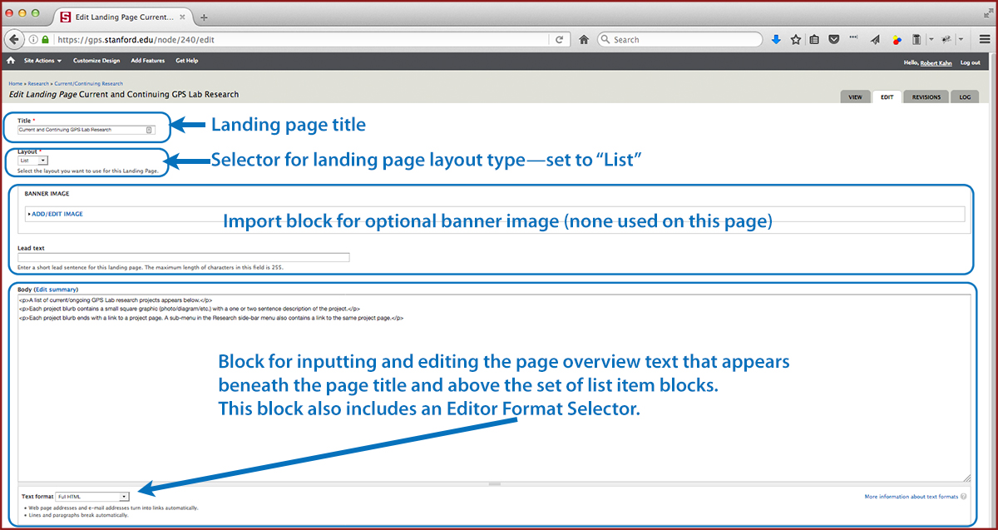Open More information about text formats

(x=911, y=497)
